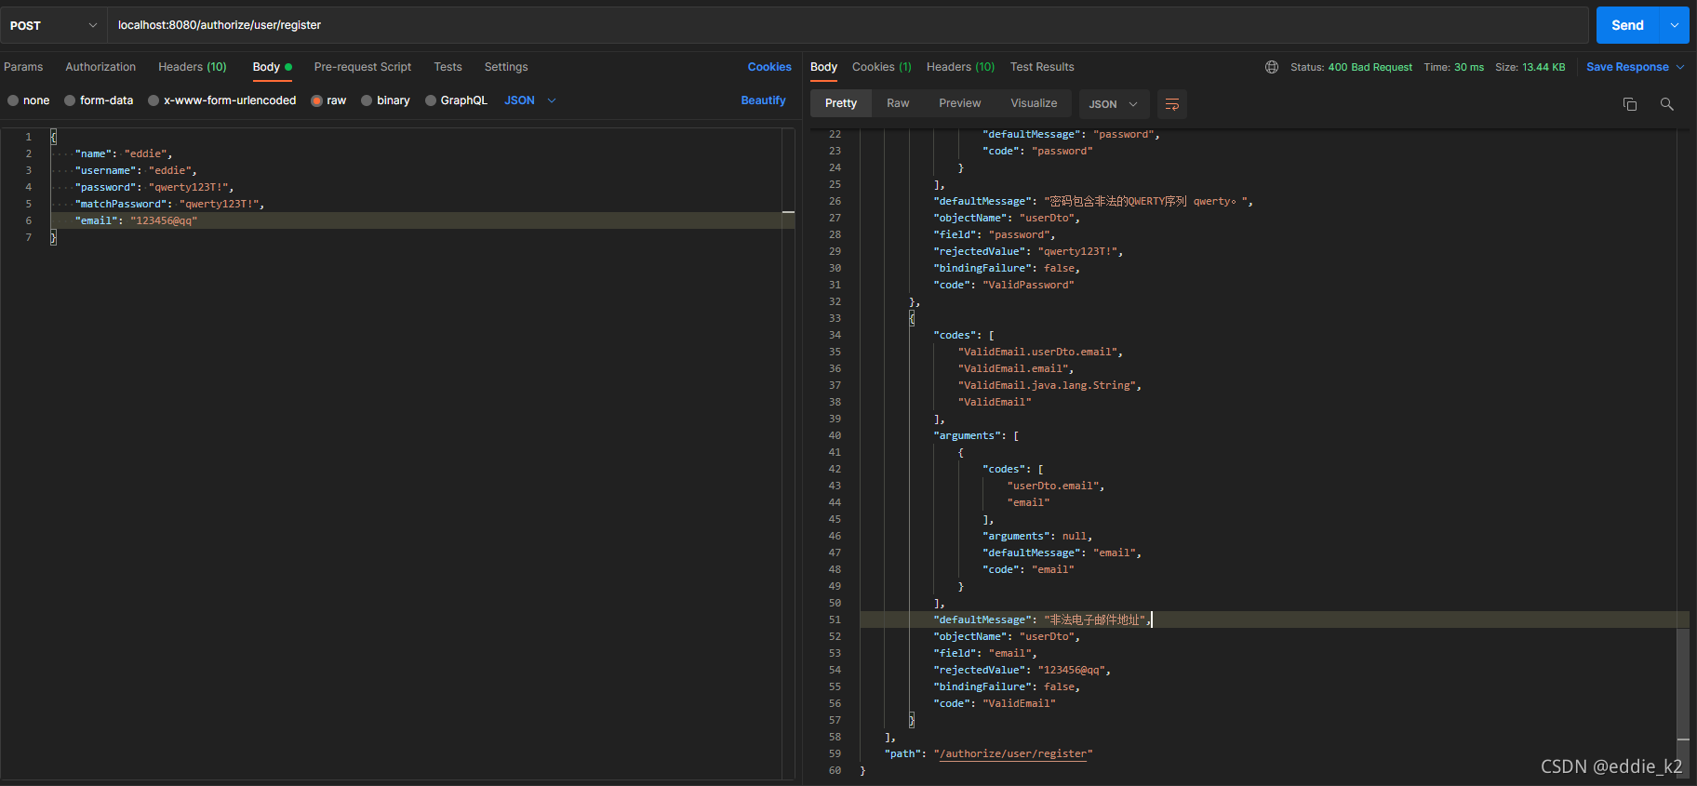This screenshot has height=786, width=1697.
Task: Select the request Body tab
Action: (272, 67)
